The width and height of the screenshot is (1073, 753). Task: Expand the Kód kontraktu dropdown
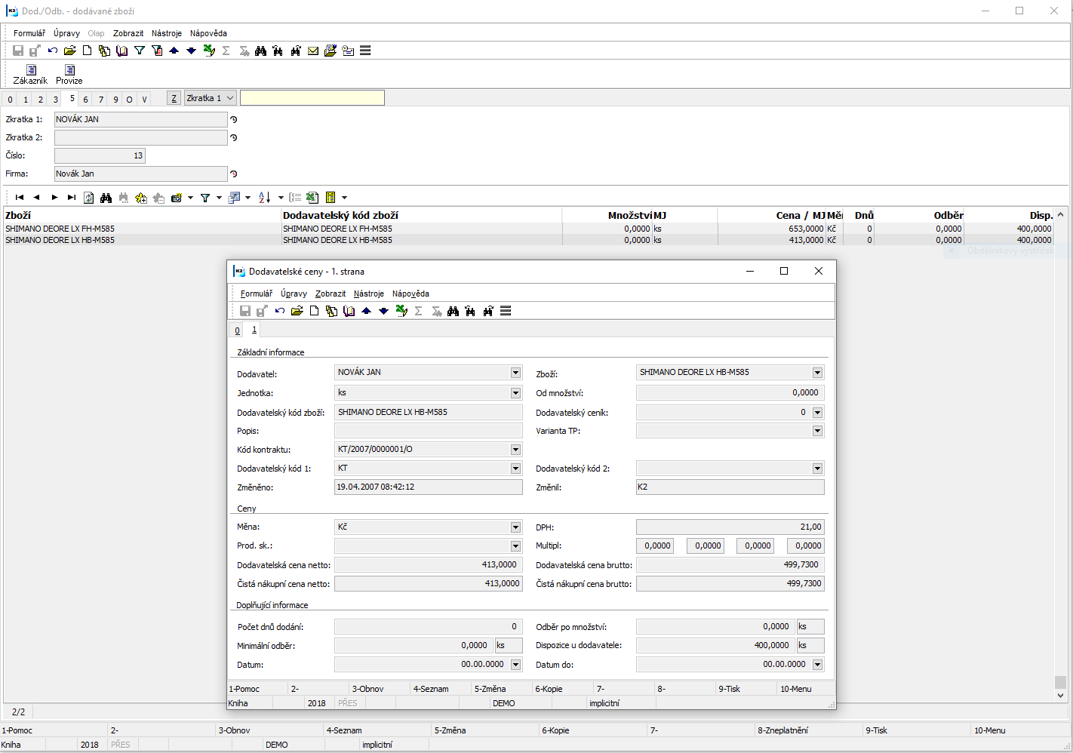pos(515,450)
